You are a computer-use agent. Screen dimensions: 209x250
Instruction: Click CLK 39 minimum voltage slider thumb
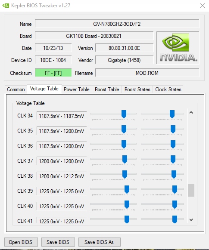tap(127, 189)
